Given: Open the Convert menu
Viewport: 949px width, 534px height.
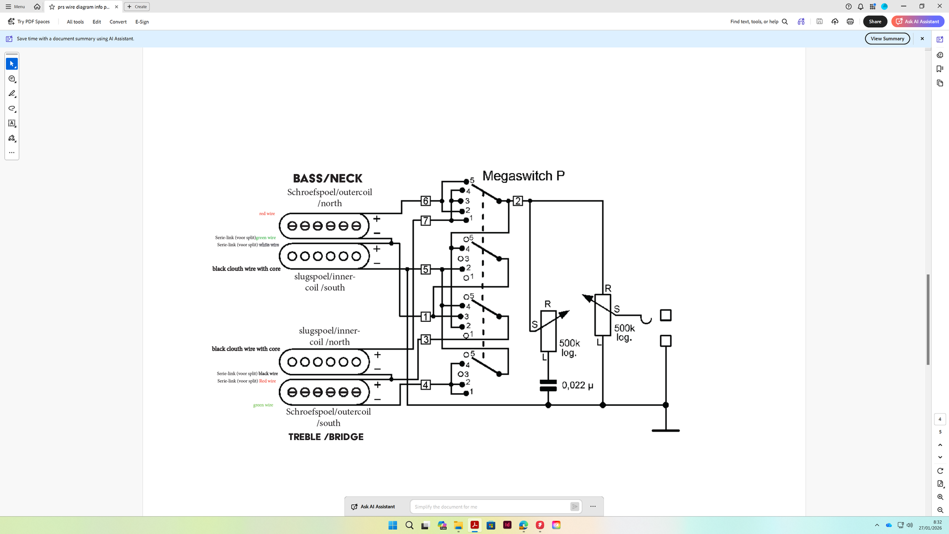Looking at the screenshot, I should pos(118,22).
